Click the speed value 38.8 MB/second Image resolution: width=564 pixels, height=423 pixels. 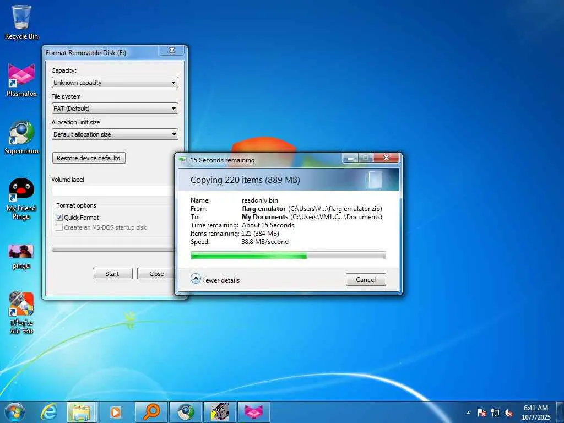coord(265,242)
